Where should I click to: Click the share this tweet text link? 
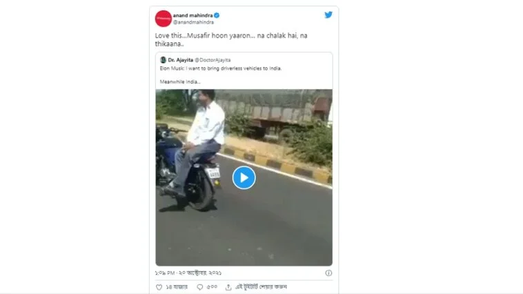(x=261, y=287)
